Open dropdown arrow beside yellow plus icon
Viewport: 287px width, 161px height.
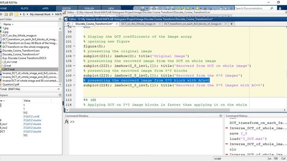point(201,8)
